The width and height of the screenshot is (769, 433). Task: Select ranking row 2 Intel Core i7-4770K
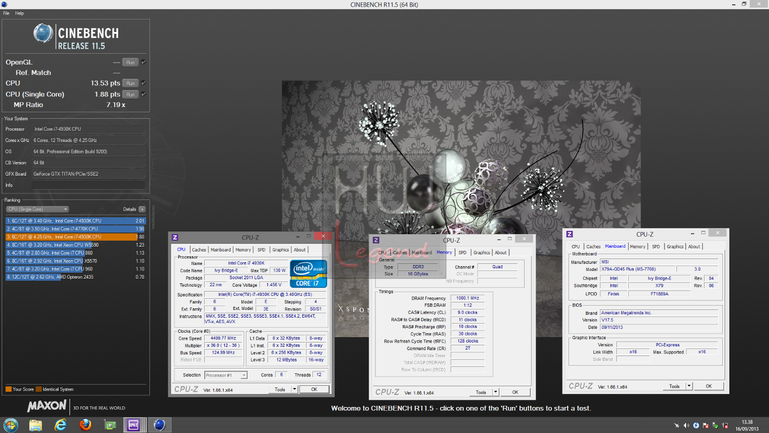tap(75, 228)
